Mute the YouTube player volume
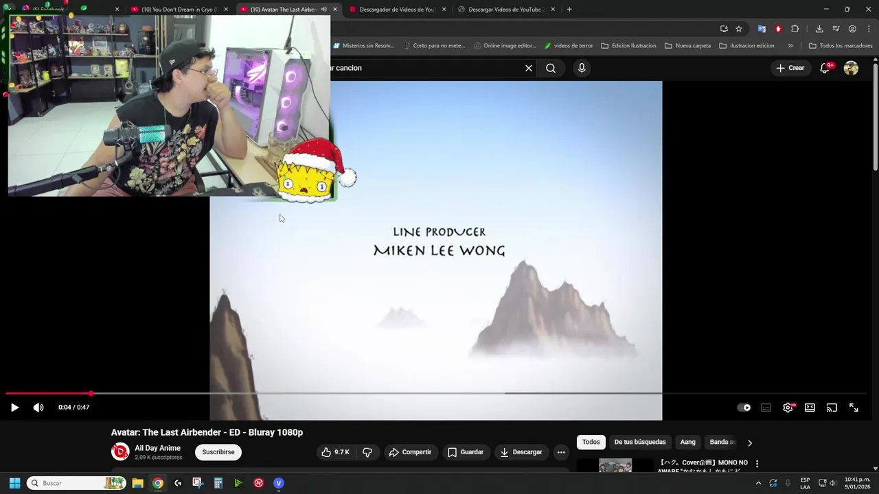This screenshot has height=494, width=879. click(38, 408)
